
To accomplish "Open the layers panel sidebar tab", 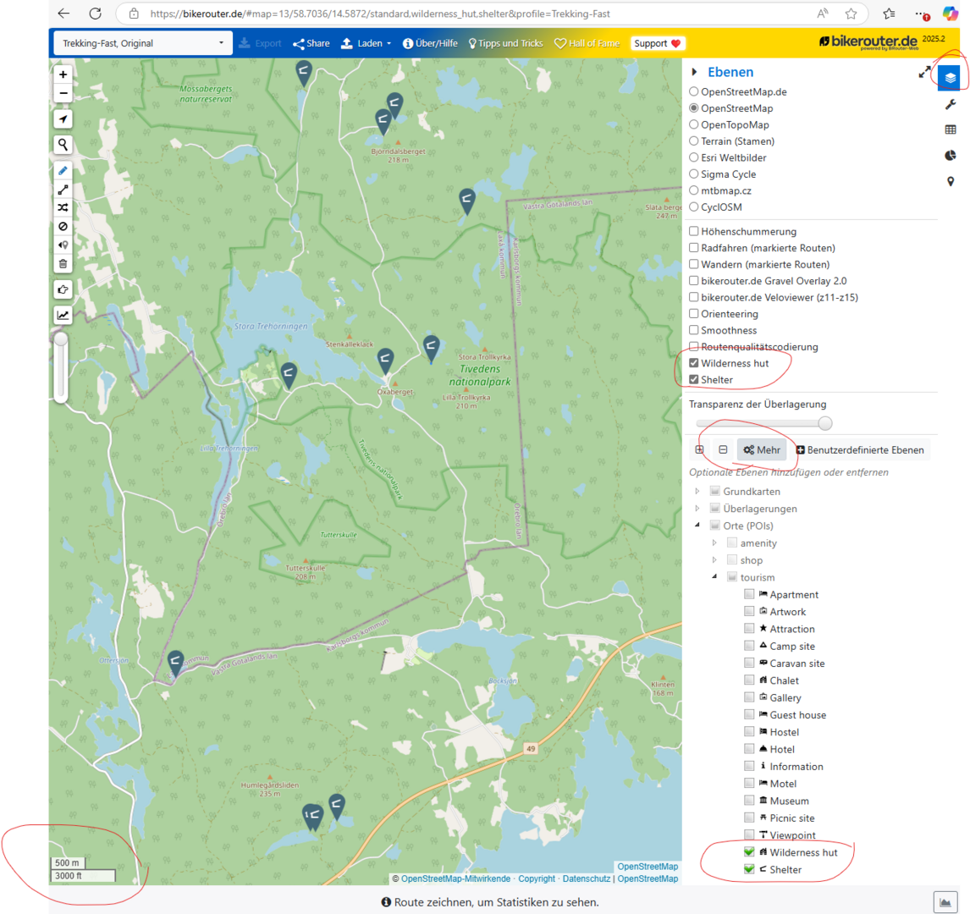I will click(x=951, y=78).
